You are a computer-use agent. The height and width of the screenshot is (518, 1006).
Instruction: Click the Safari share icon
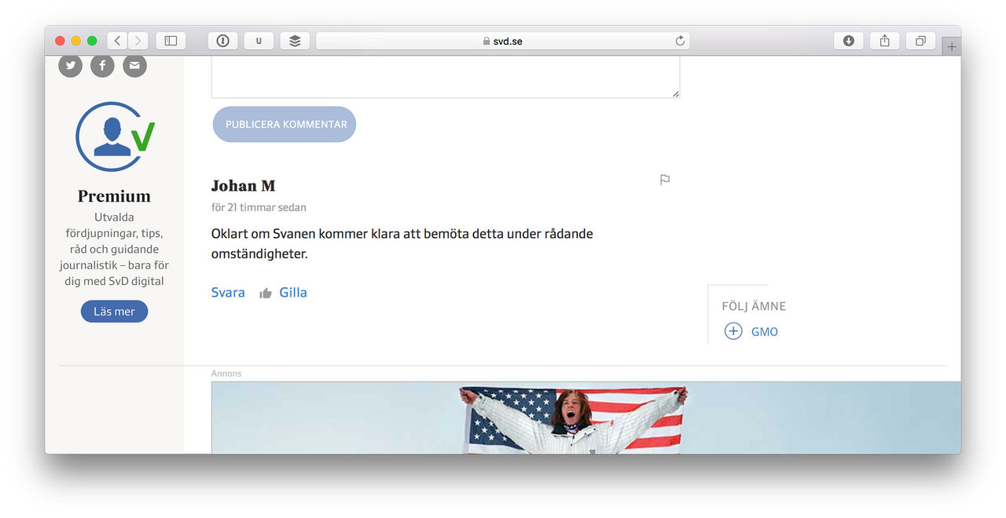pos(884,41)
